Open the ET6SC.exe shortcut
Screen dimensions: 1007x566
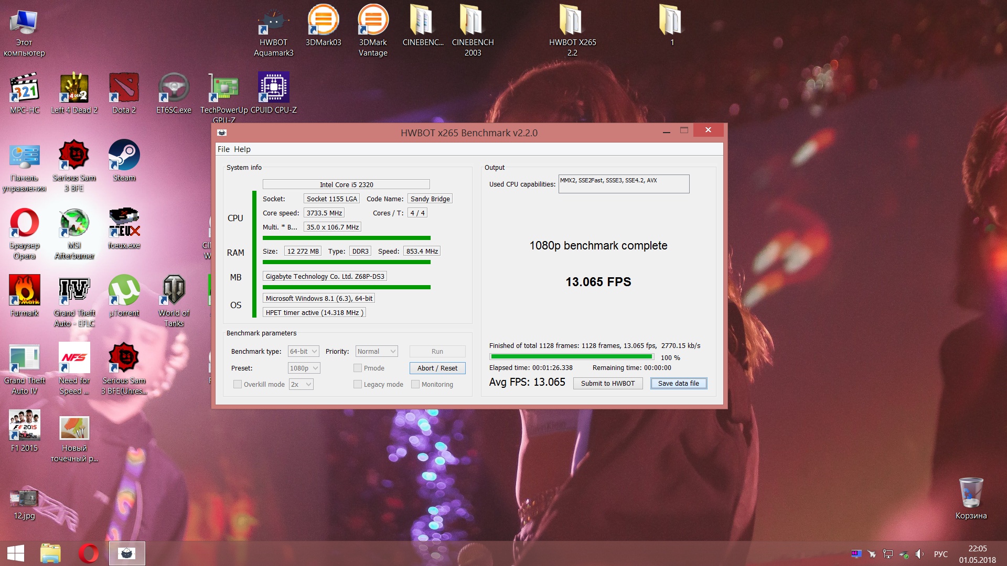(x=174, y=93)
